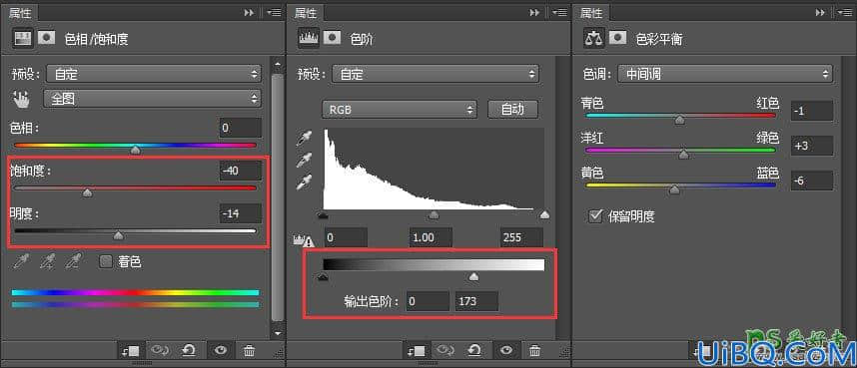Click the 色相 value field showing 0

(241, 128)
